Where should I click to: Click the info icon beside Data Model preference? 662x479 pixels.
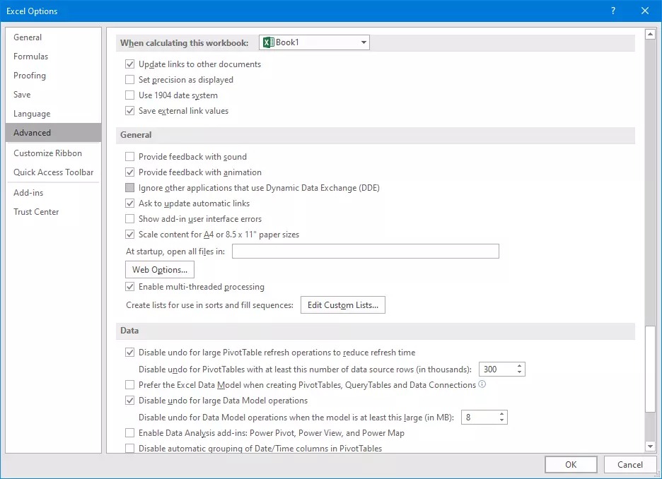pyautogui.click(x=482, y=384)
